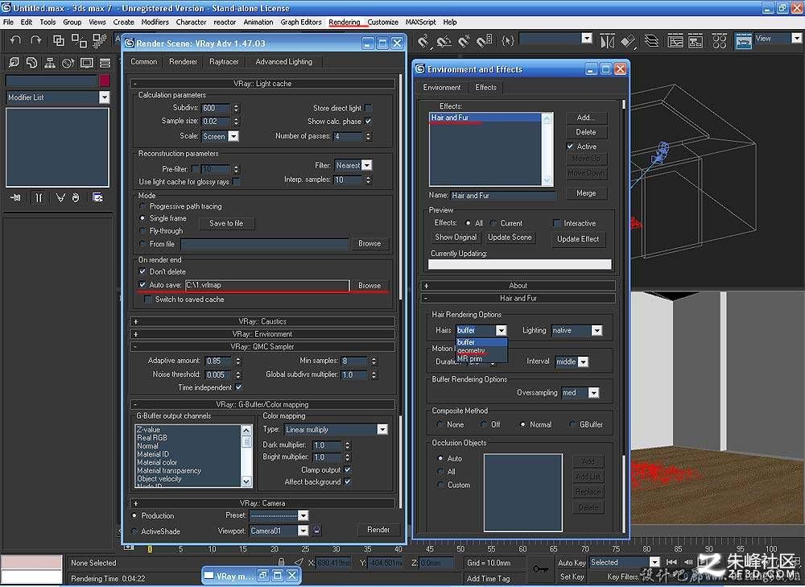The height and width of the screenshot is (587, 805).
Task: Activate the Select and Link tool
Action: pos(59,40)
